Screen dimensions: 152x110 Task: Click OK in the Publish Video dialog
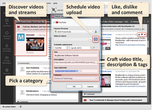click(x=74, y=86)
